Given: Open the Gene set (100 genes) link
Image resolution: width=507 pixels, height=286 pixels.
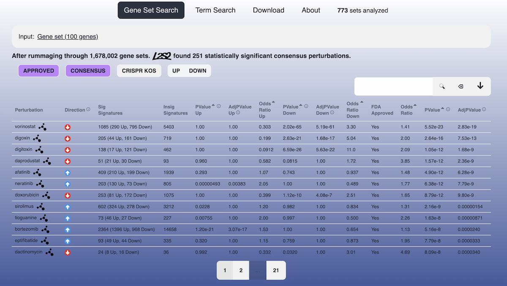Looking at the screenshot, I should (x=68, y=37).
